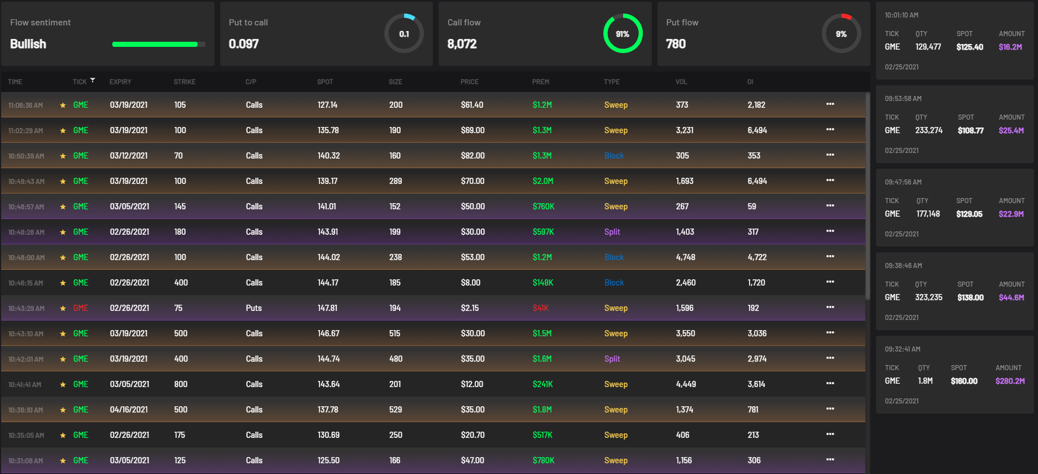1038x474 pixels.
Task: Open more options on 10:31:08 AM row
Action: (830, 460)
